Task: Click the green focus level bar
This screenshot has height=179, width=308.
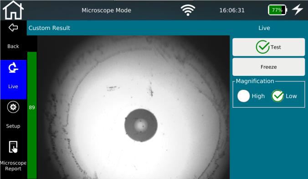Action: (x=32, y=115)
